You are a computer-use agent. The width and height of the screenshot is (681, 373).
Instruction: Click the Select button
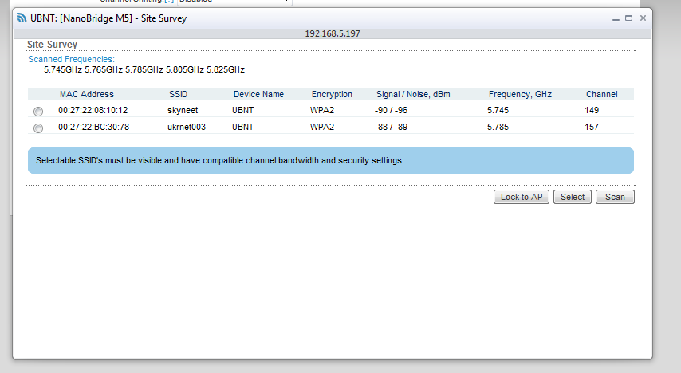(x=573, y=197)
